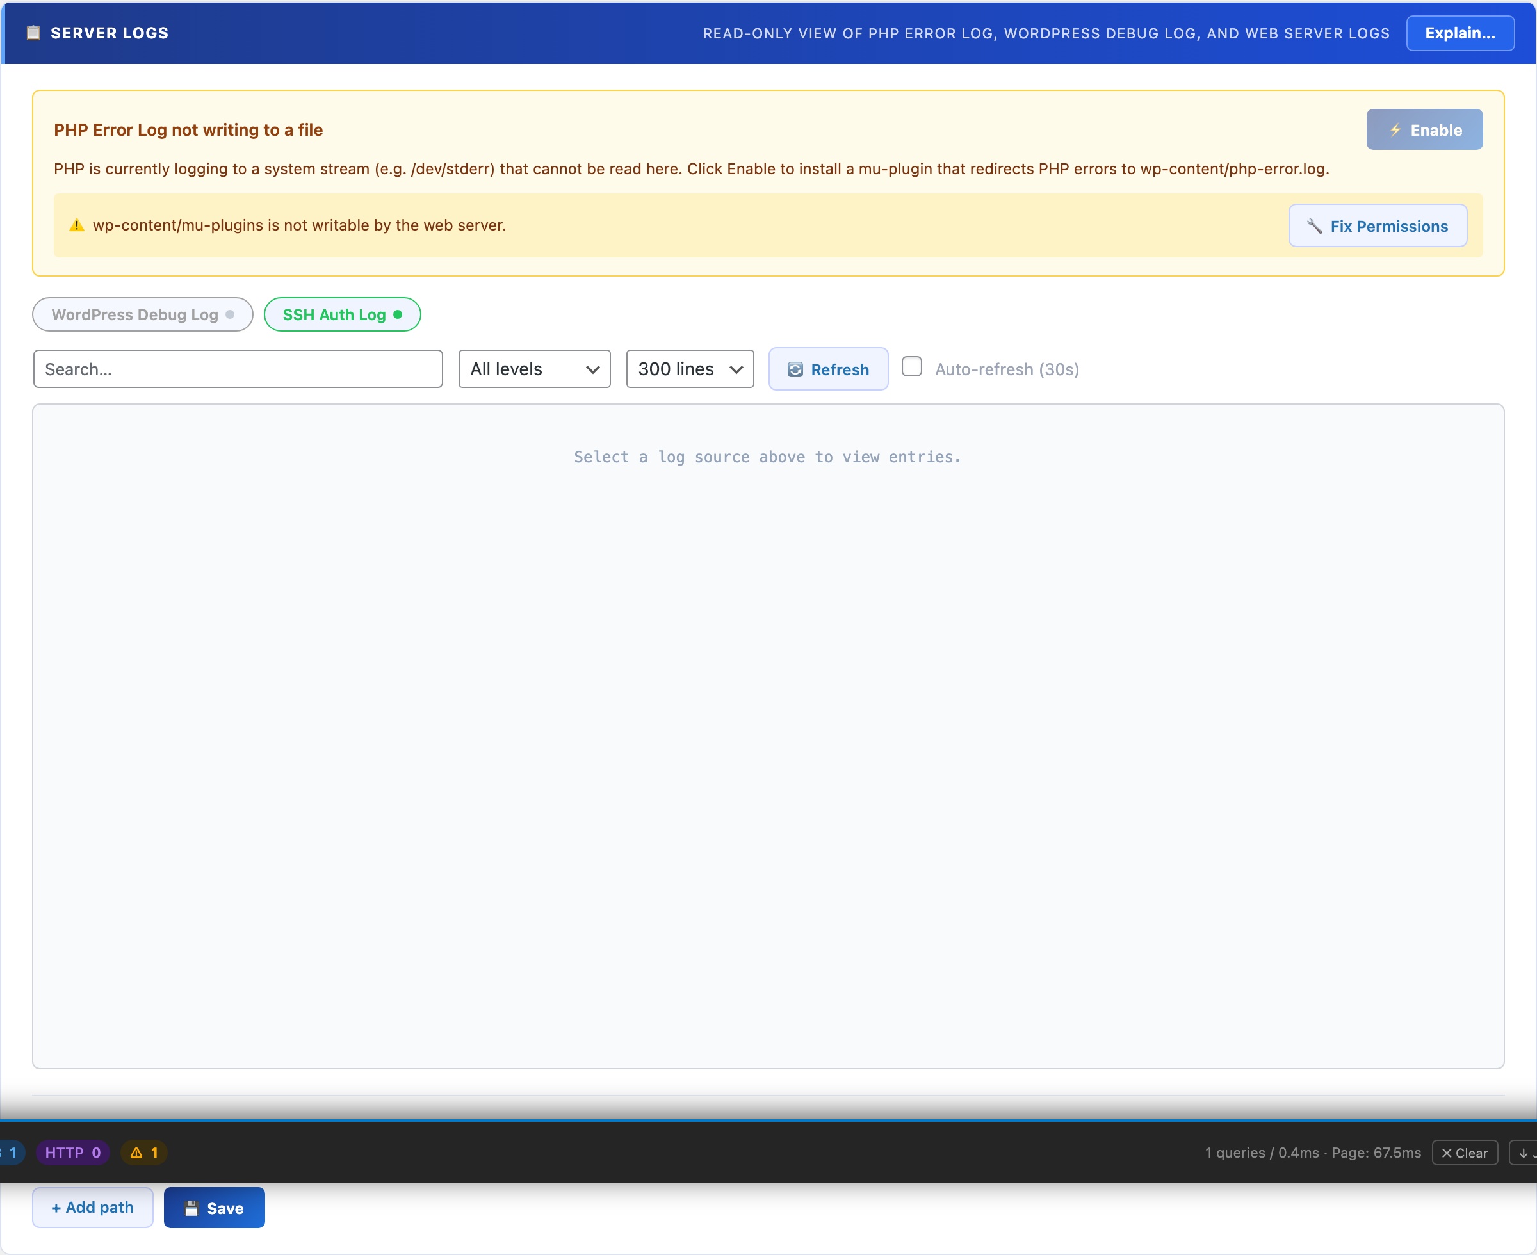
Task: Toggle the WordPress Debug Log source on
Action: click(x=142, y=314)
